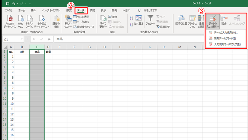Click テーブルから button
This screenshot has height=140, width=248.
click(x=81, y=22)
